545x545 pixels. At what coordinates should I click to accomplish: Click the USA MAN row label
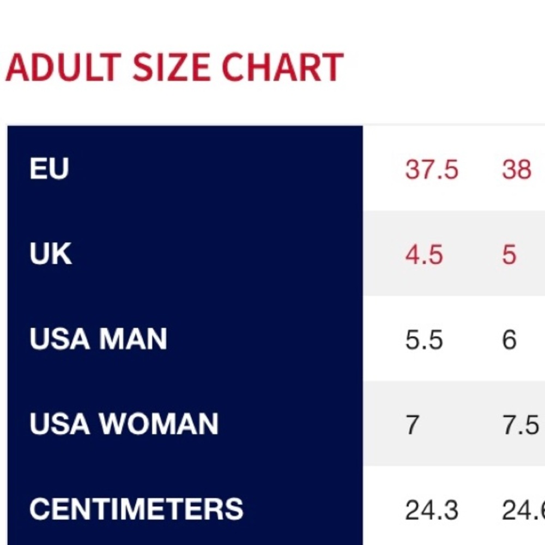click(98, 340)
